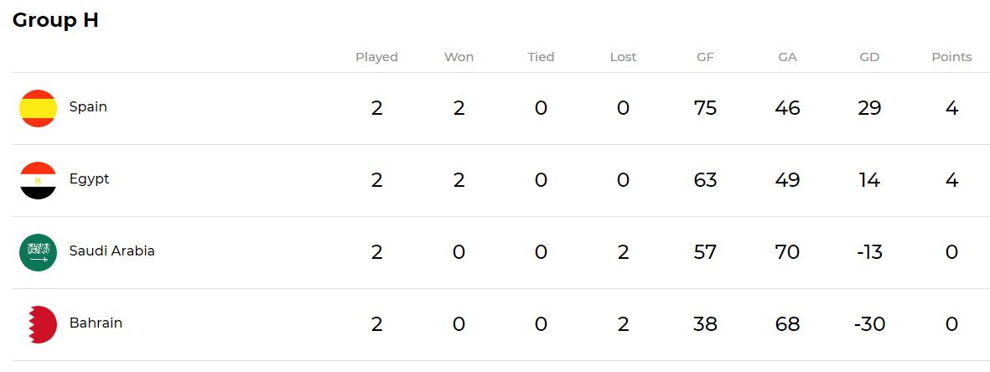This screenshot has height=372, width=990.
Task: Click the Played column header
Action: [376, 57]
